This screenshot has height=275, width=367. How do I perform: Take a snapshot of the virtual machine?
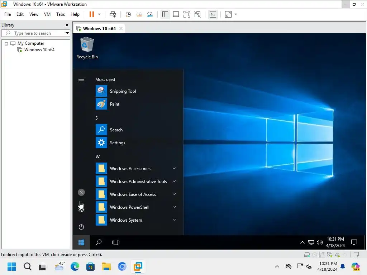coord(128,14)
